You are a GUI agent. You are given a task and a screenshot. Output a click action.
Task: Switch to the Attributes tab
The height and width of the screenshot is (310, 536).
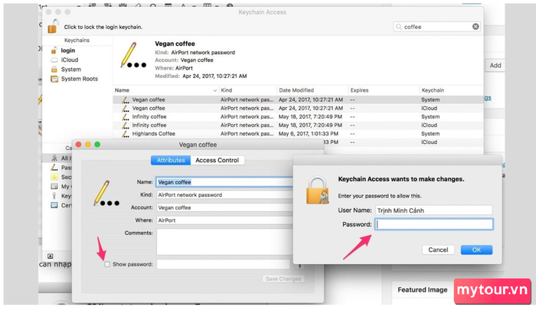click(171, 160)
